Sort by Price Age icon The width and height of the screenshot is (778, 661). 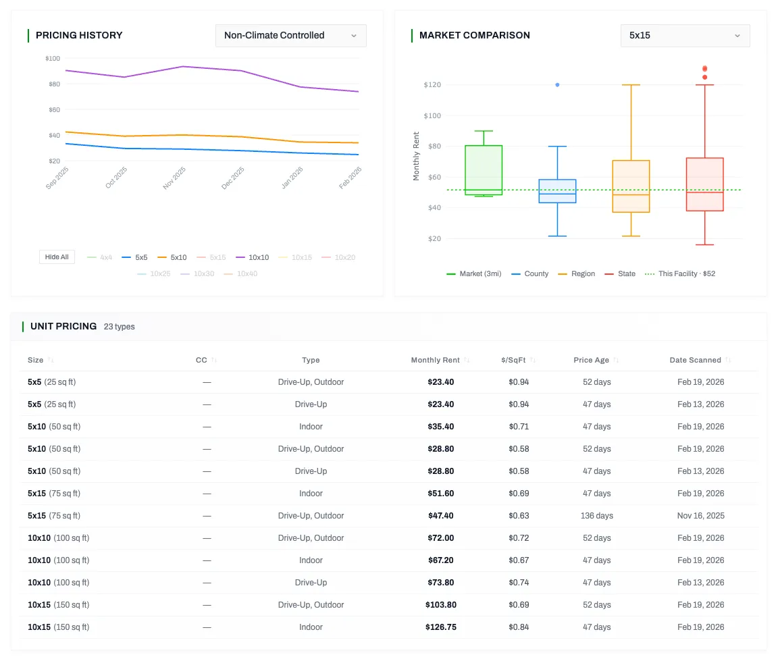(617, 361)
